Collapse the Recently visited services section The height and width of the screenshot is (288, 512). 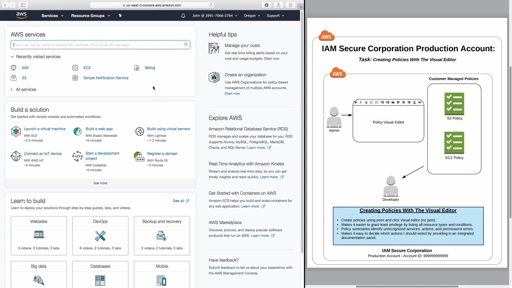[x=36, y=57]
